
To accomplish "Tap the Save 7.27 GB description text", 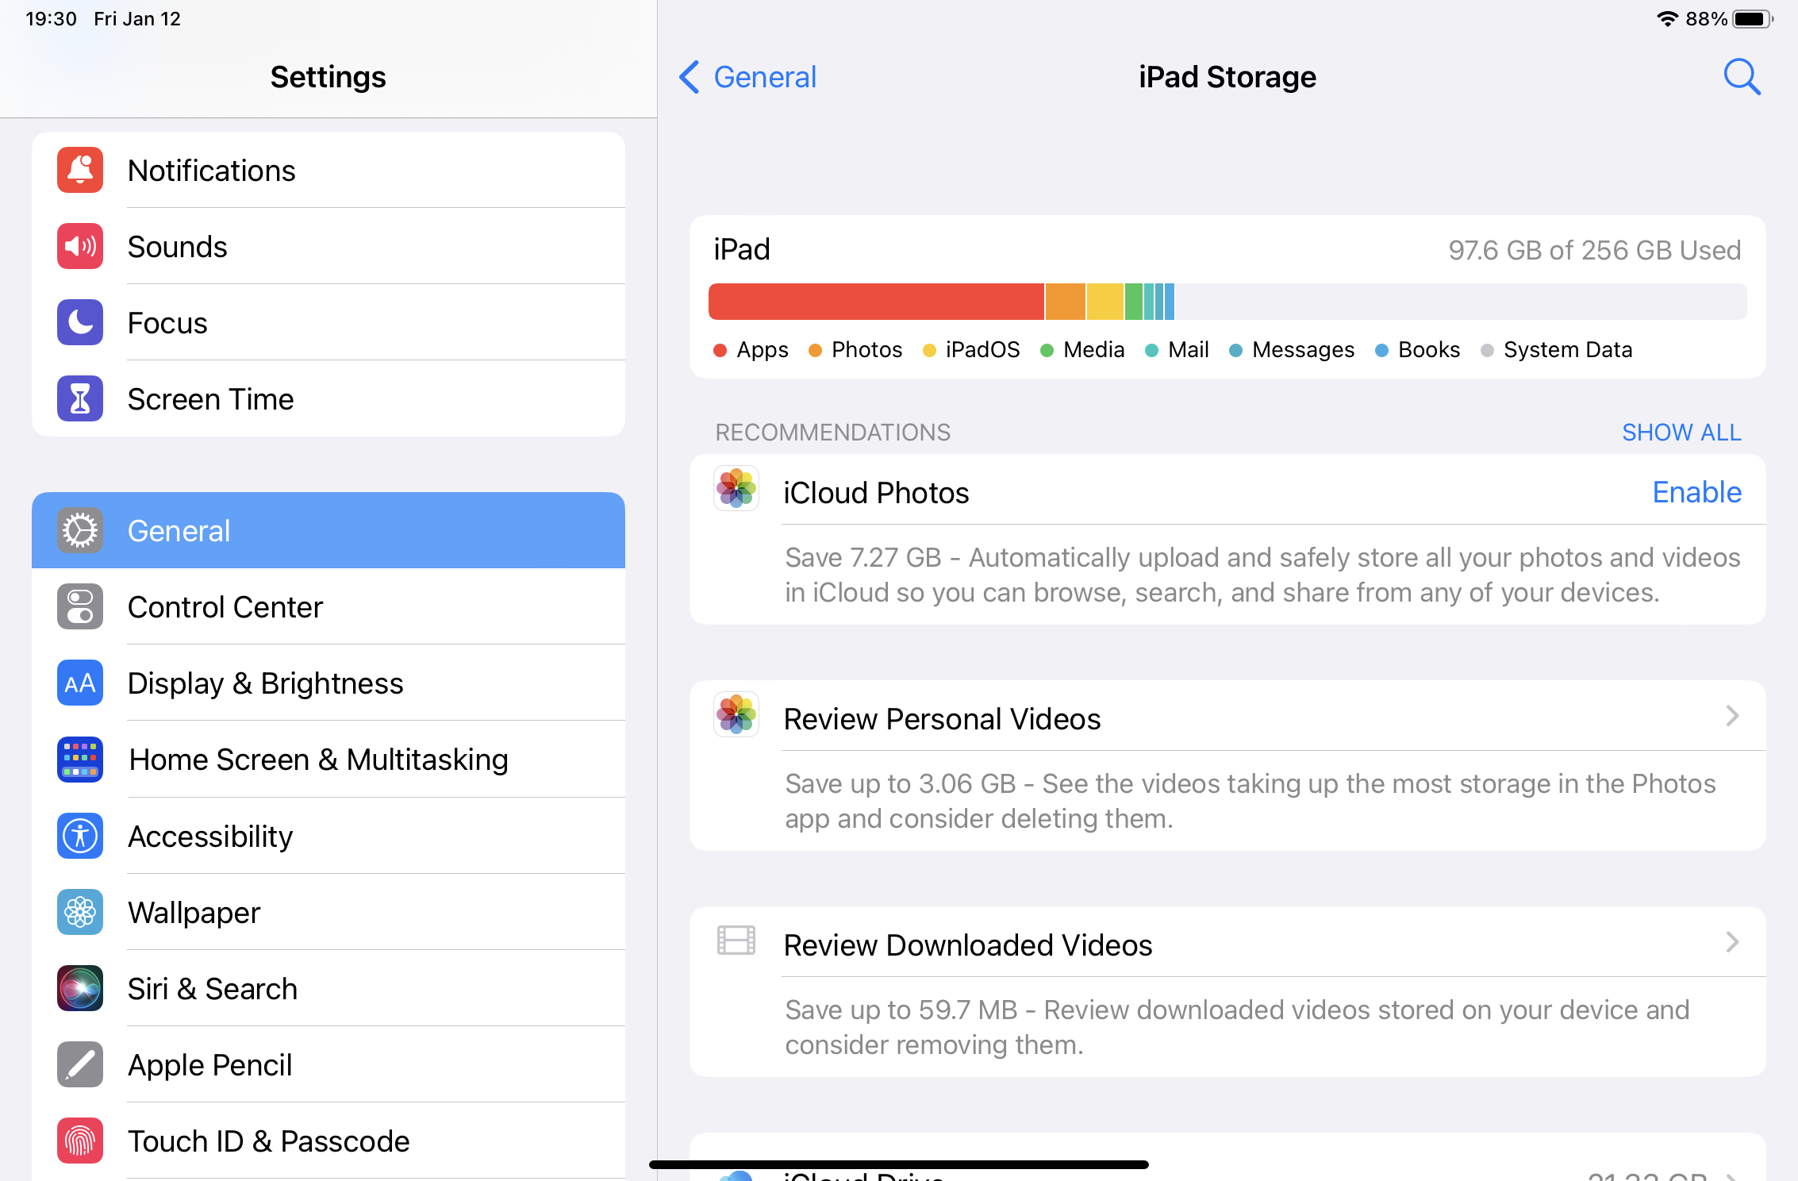I will click(x=1262, y=575).
